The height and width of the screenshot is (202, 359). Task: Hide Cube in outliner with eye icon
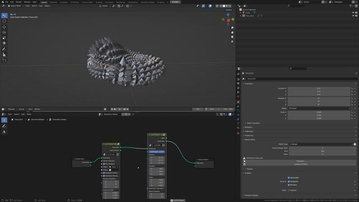tap(353, 13)
